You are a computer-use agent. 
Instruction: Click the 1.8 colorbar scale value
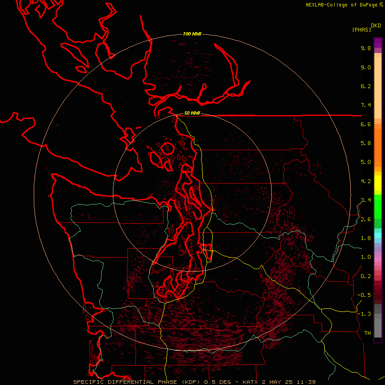pos(366,238)
